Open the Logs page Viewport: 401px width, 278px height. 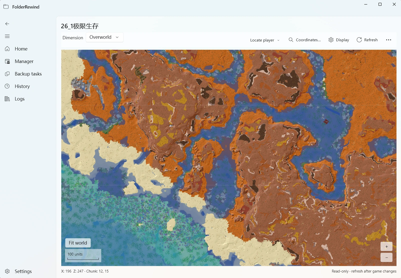coord(28,99)
